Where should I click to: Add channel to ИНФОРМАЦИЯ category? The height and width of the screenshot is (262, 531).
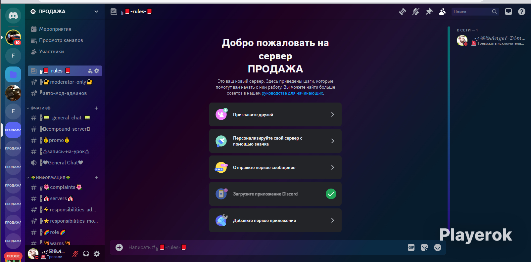(x=96, y=178)
